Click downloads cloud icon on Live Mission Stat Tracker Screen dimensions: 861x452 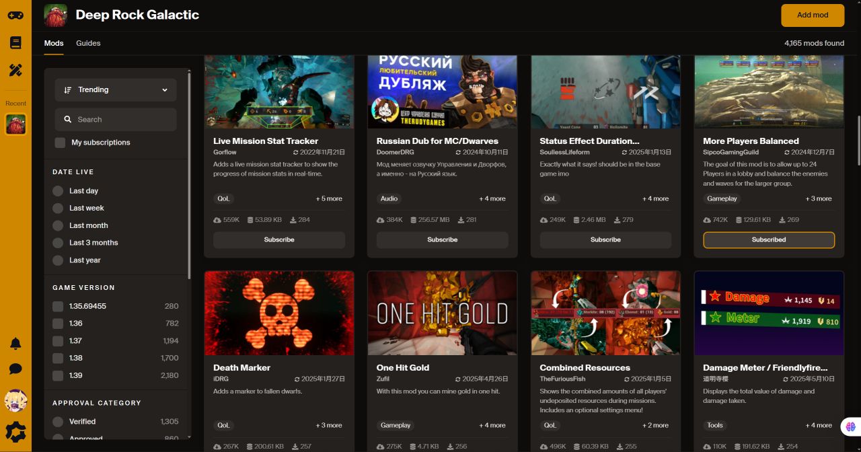[x=217, y=220]
